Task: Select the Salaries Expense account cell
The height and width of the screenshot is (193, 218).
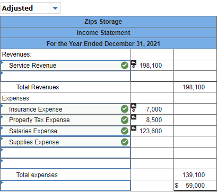Action: 66,131
